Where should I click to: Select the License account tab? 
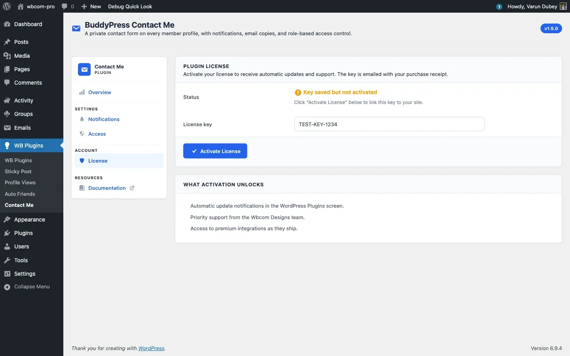coord(119,161)
